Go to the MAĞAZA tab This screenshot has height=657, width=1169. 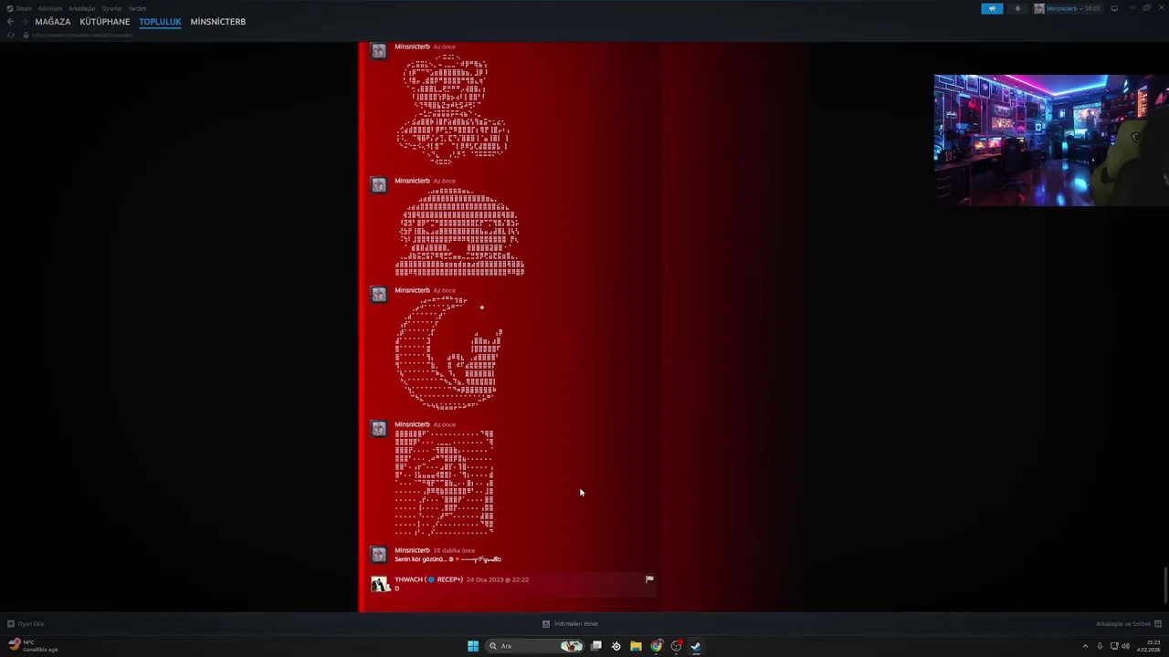pos(53,22)
